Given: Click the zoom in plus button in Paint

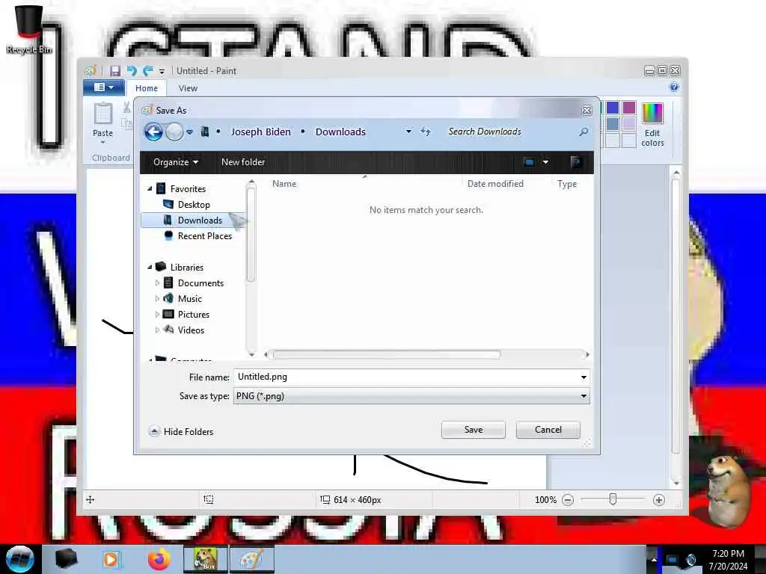Looking at the screenshot, I should pyautogui.click(x=658, y=500).
